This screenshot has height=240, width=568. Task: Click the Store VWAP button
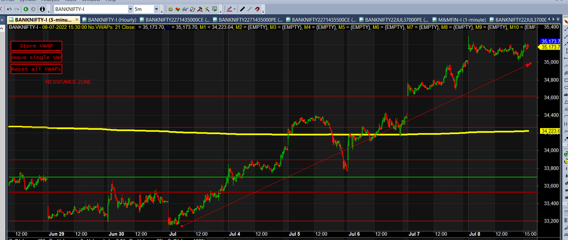(x=36, y=46)
